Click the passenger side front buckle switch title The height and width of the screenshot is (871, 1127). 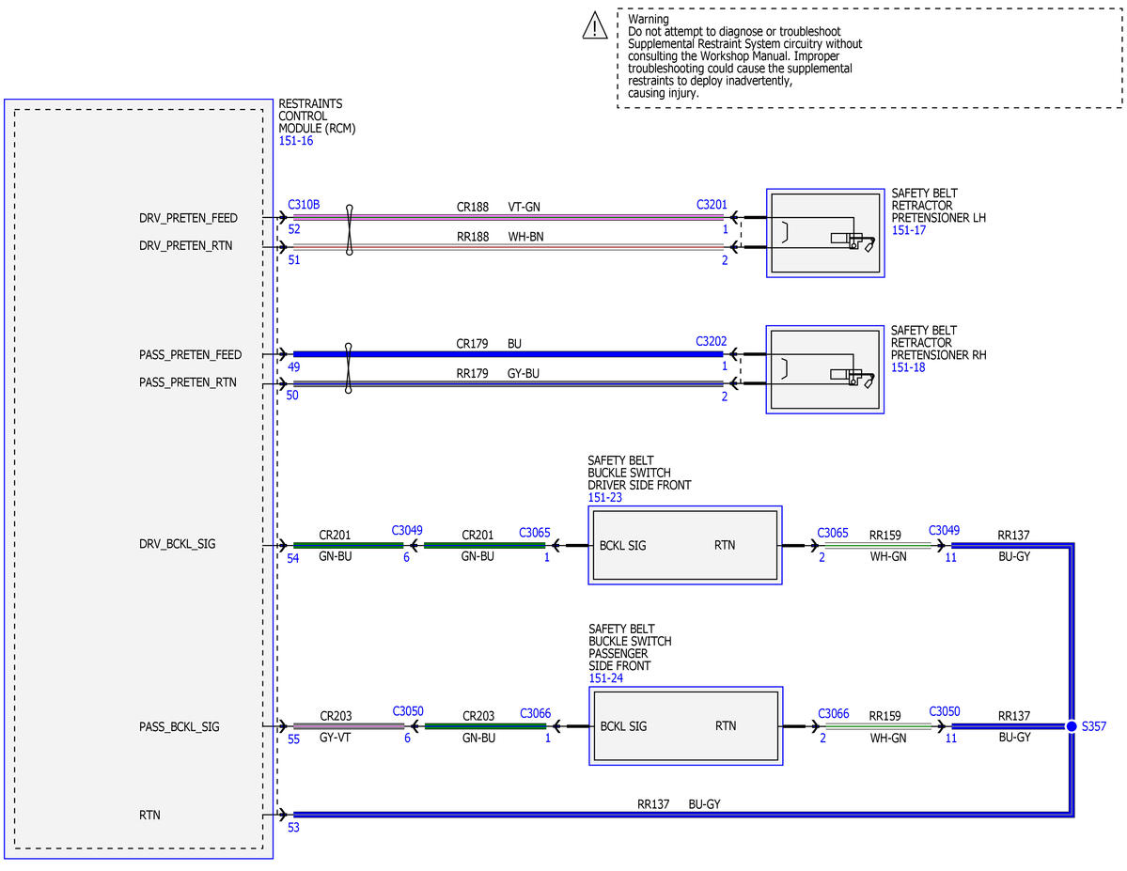click(630, 647)
